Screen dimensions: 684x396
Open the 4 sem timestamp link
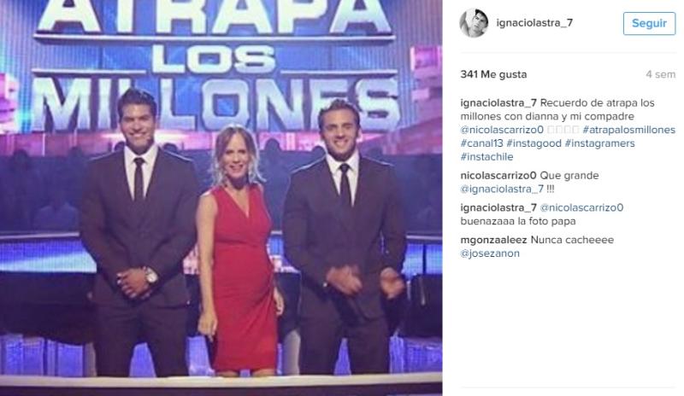click(660, 74)
